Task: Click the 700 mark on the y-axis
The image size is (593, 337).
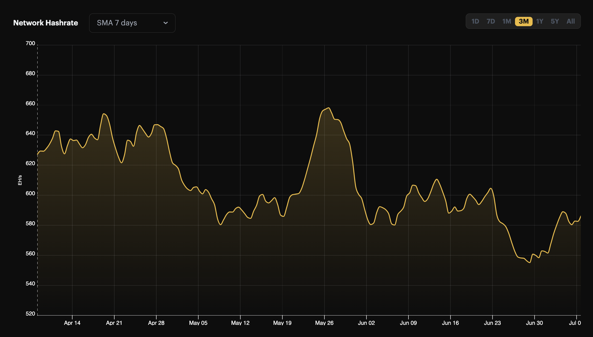Action: coord(30,43)
